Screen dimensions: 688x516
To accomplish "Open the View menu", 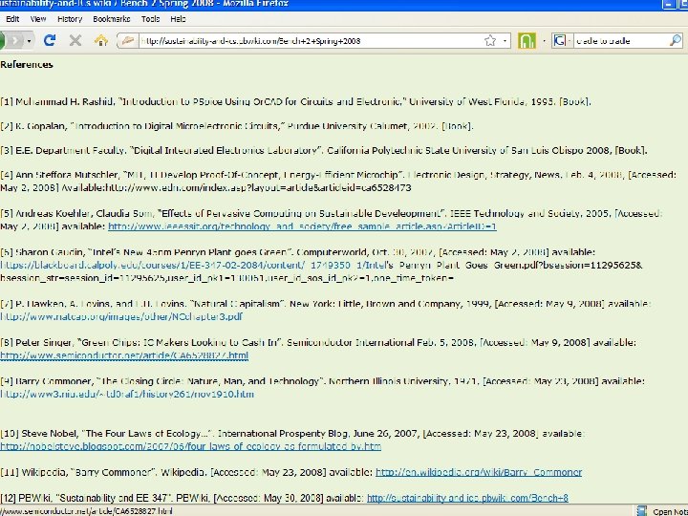I will click(x=38, y=19).
